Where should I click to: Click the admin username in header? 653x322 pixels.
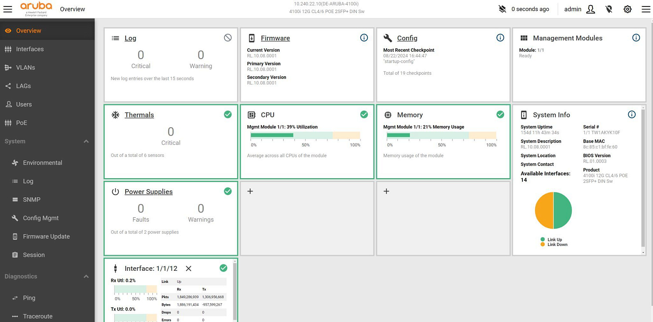(572, 9)
